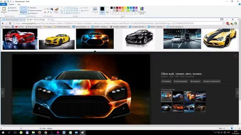
Task: Click the Paste (Вставить) clipboard icon
Action: 4,9
